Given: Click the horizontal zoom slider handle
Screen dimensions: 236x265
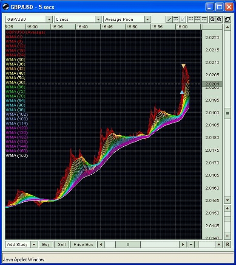Looking at the screenshot, I should coord(197,244).
